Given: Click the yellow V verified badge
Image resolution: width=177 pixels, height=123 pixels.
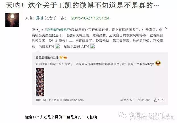Looking at the screenshot, I should tap(61, 58).
